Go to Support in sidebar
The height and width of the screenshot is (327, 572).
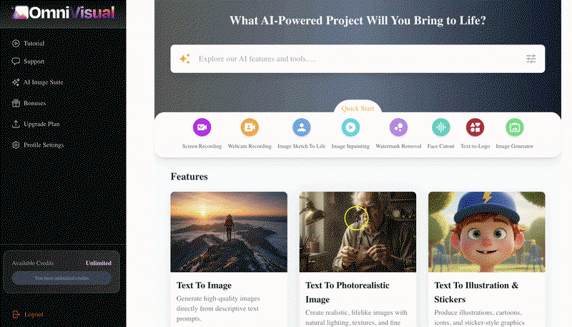(34, 62)
